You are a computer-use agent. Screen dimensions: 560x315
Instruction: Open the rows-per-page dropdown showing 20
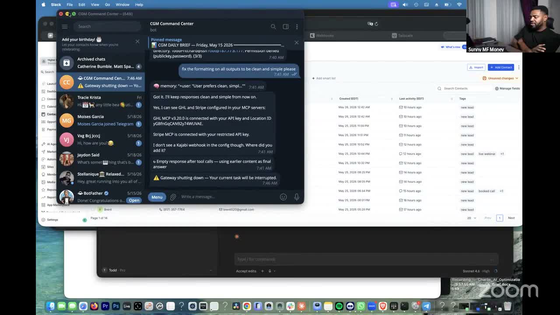click(x=471, y=218)
